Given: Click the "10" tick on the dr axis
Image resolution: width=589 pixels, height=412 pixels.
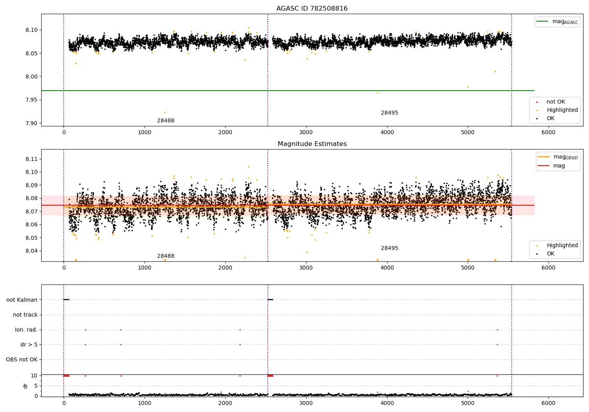Looking at the screenshot, I should coord(34,376).
